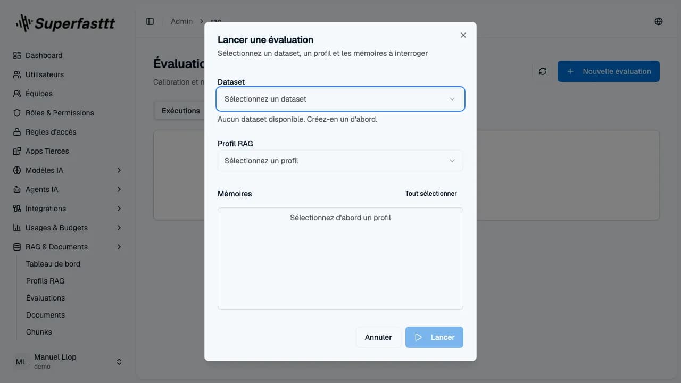Click the 'Lancer une évaluation' title
This screenshot has height=383, width=681.
tap(265, 40)
